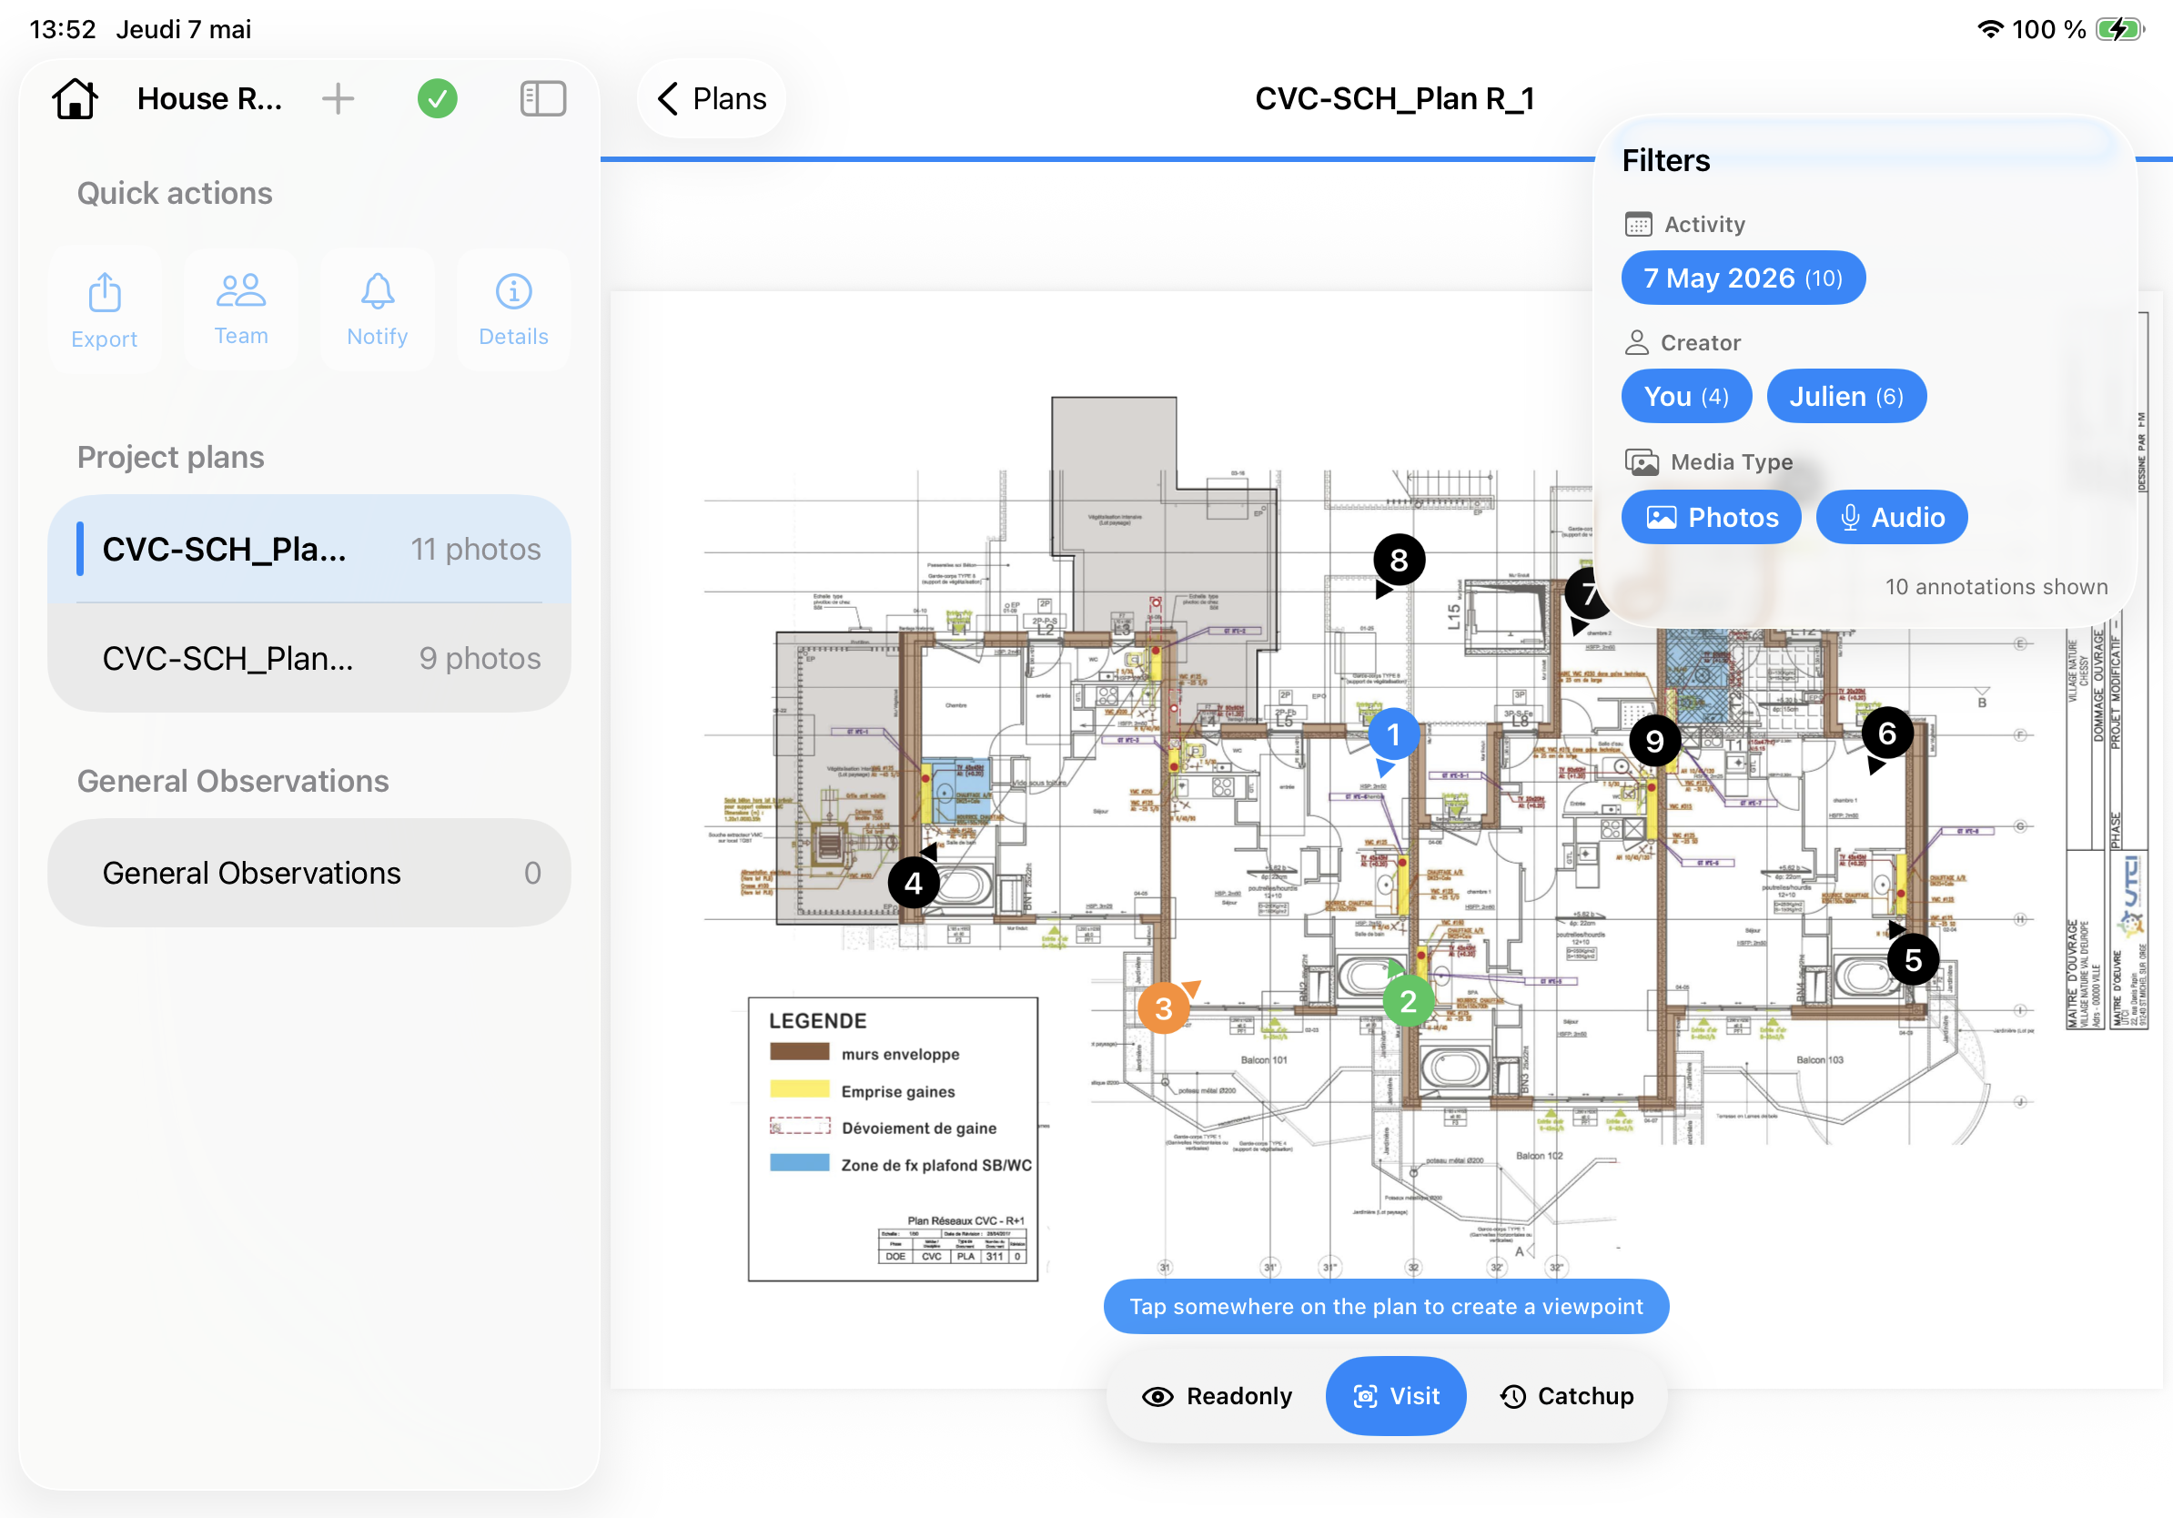Tap the battery status icon
This screenshot has height=1518, width=2173.
[2121, 29]
